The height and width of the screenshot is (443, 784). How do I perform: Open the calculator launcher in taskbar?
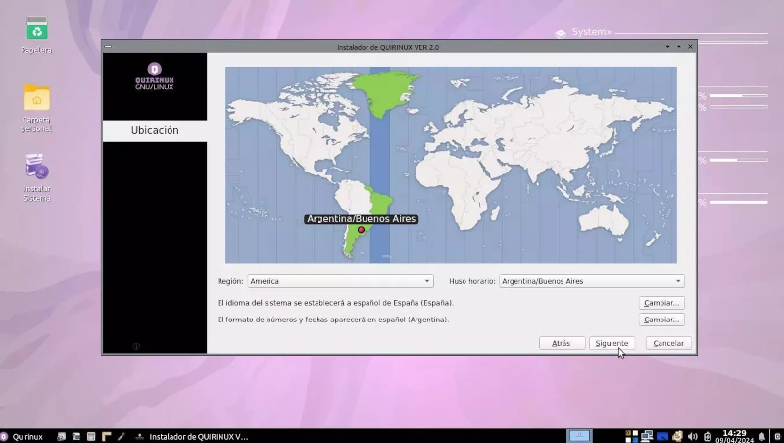click(91, 436)
